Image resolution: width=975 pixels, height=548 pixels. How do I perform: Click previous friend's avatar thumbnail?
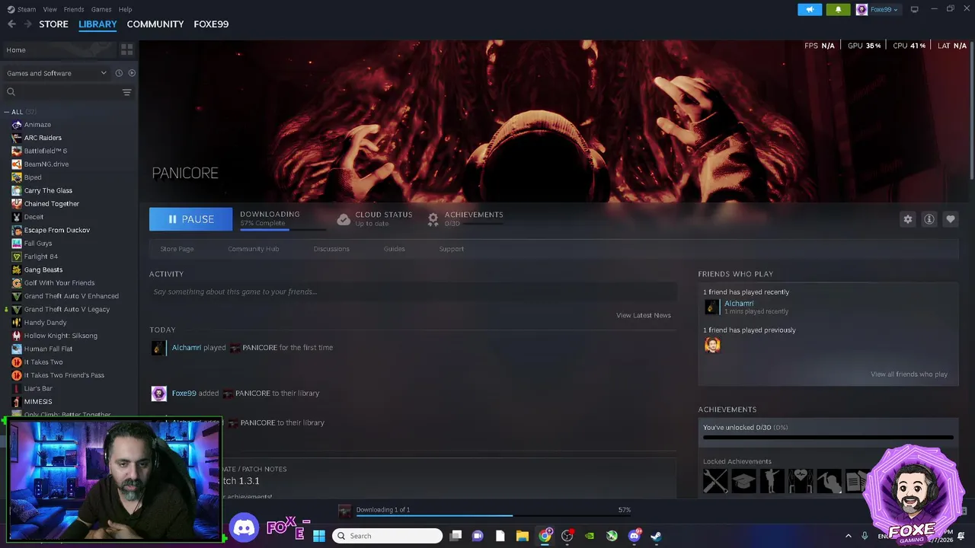pos(712,345)
